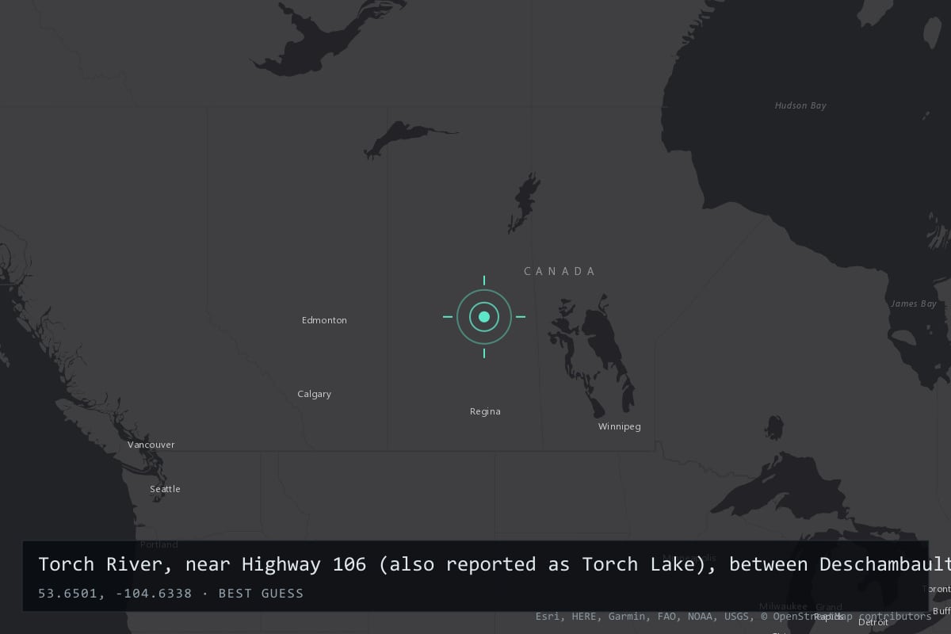Click the coordinates 53.6501, -104.6338 text
Screen dimensions: 951x634
[x=115, y=593]
